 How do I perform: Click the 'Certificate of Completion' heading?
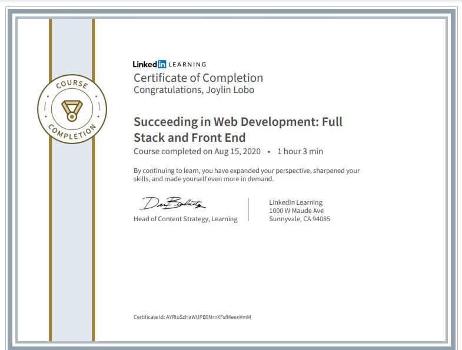pyautogui.click(x=198, y=78)
